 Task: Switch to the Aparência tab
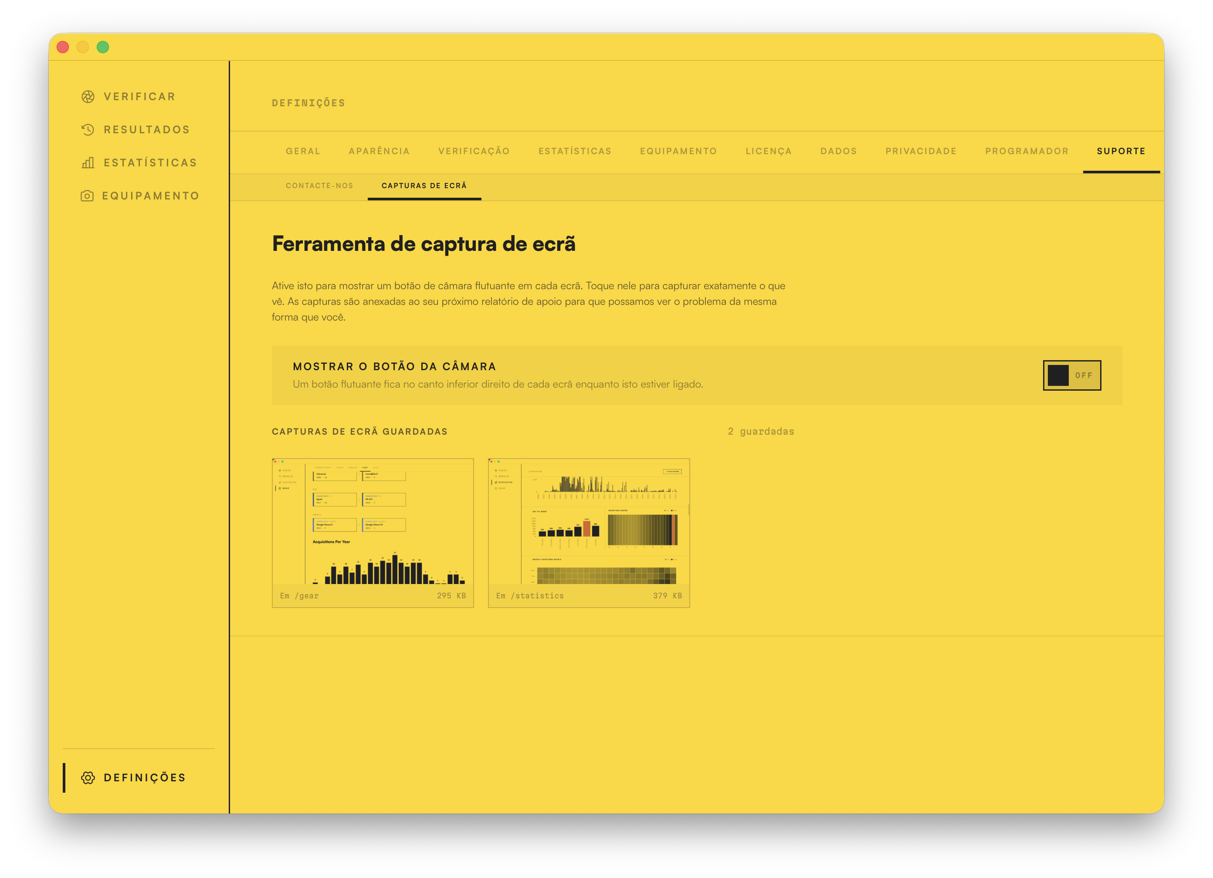379,151
